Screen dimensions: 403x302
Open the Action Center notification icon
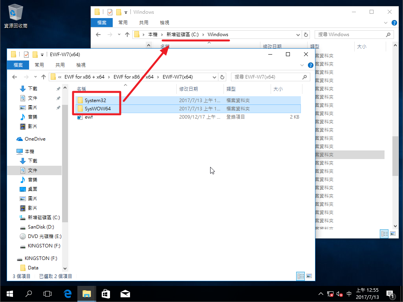(x=390, y=293)
